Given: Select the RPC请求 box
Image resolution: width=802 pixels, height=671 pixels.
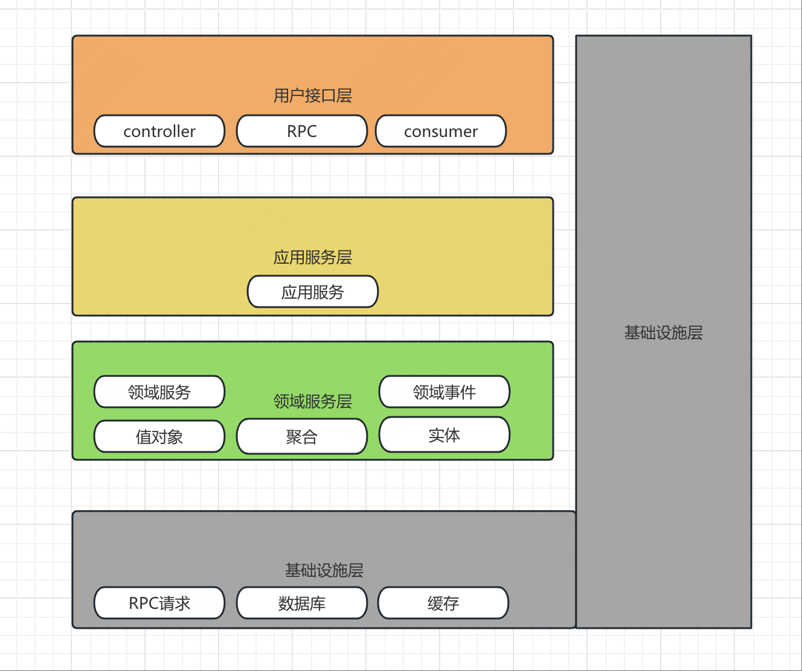Looking at the screenshot, I should 159,603.
